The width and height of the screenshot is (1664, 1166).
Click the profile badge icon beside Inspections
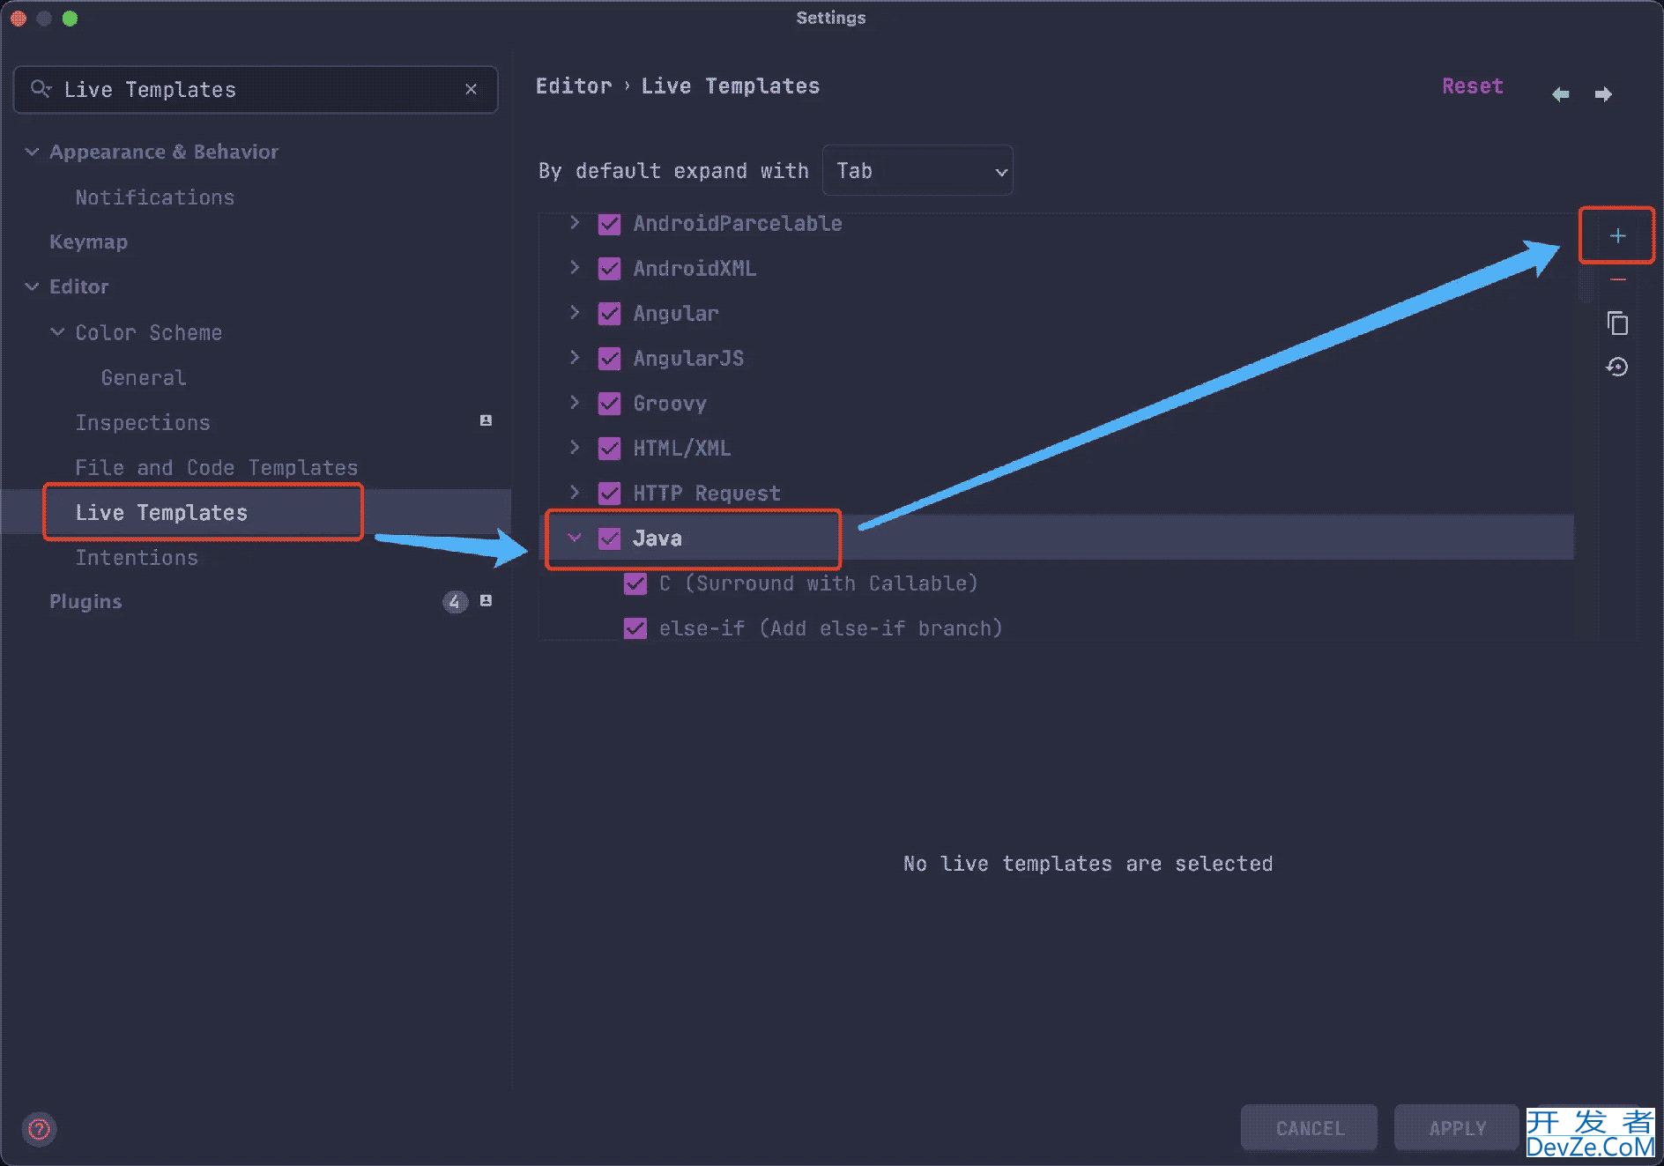tap(486, 421)
